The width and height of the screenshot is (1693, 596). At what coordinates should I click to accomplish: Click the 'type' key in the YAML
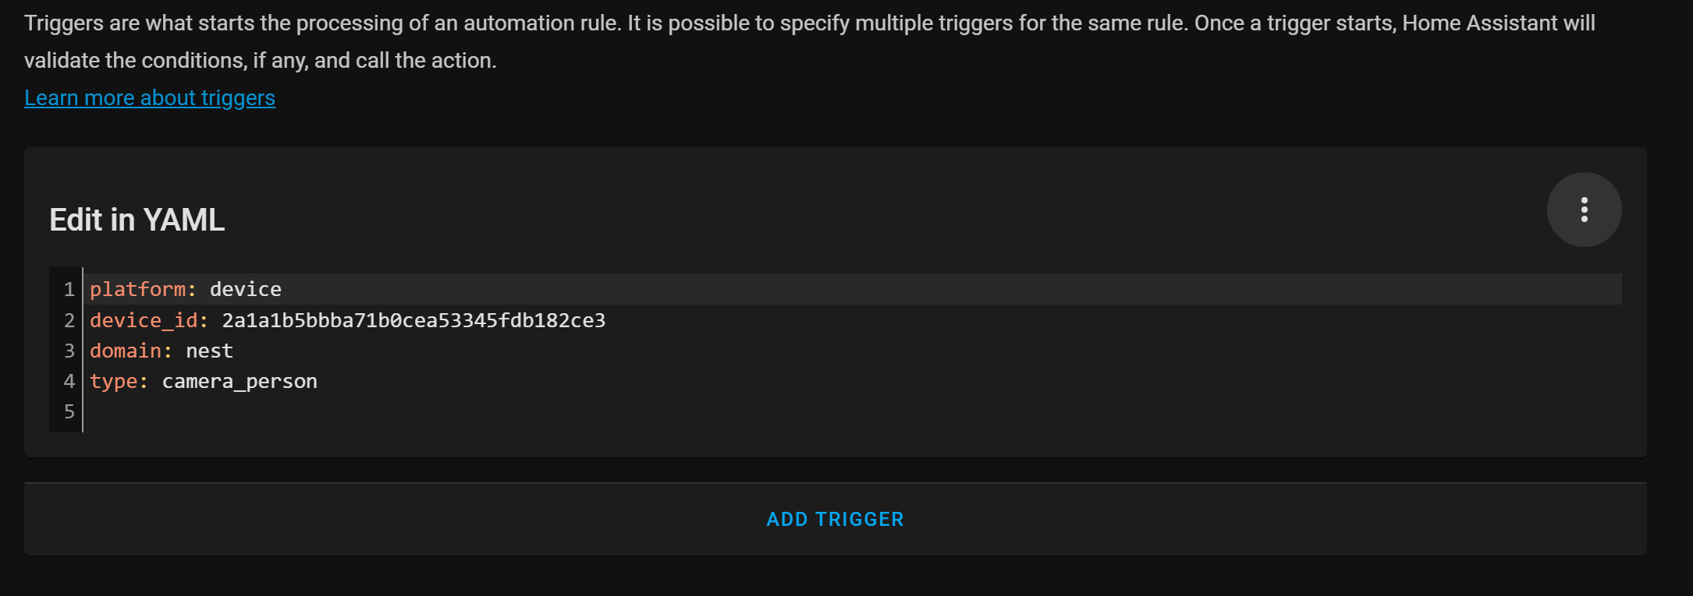coord(114,381)
